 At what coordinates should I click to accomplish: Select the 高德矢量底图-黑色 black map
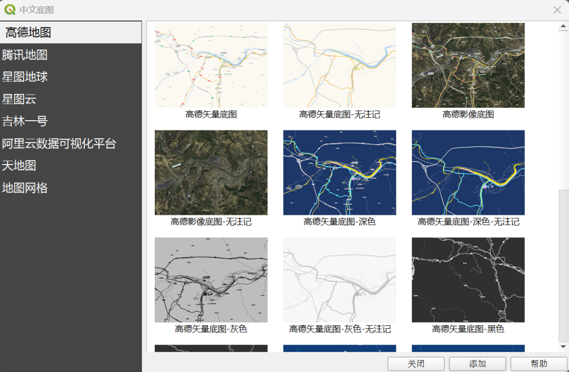click(x=468, y=280)
